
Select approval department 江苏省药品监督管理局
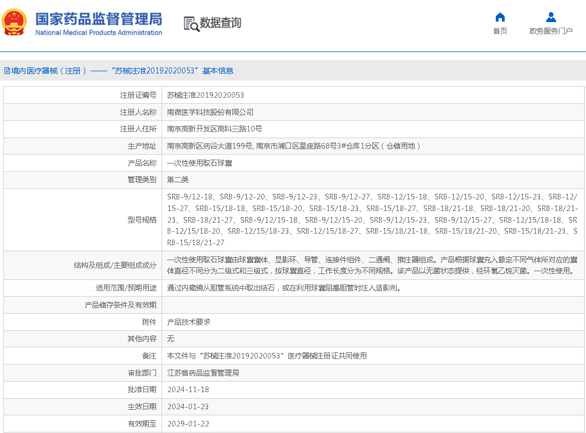pos(203,373)
